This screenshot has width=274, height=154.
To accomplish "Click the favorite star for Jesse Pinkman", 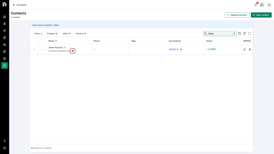I will [73, 51].
